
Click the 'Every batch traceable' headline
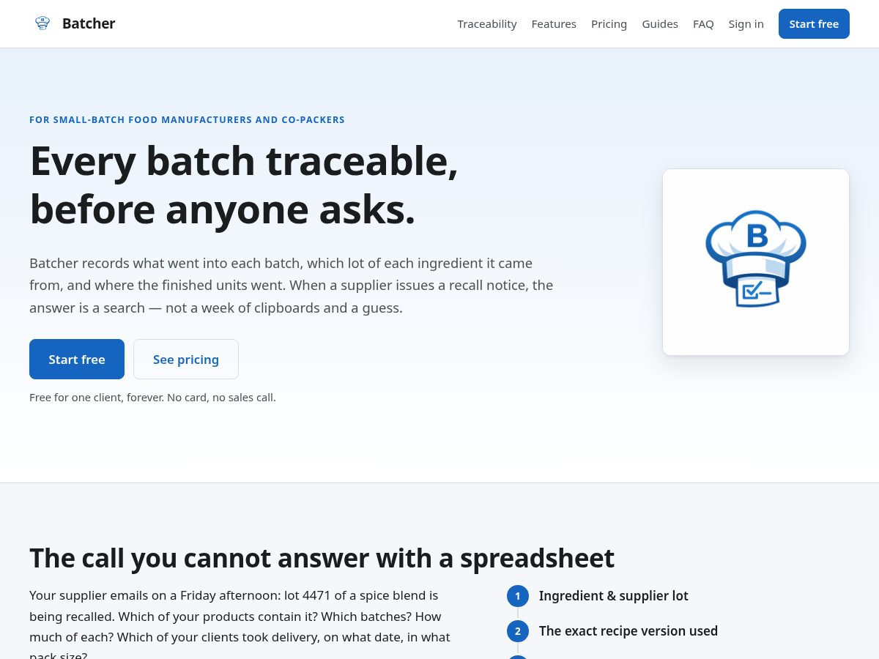[x=244, y=185]
